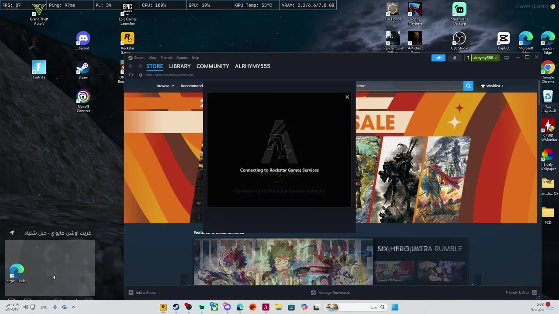Open For Honor desktop shortcut
This screenshot has width=559, height=314.
click(x=393, y=12)
